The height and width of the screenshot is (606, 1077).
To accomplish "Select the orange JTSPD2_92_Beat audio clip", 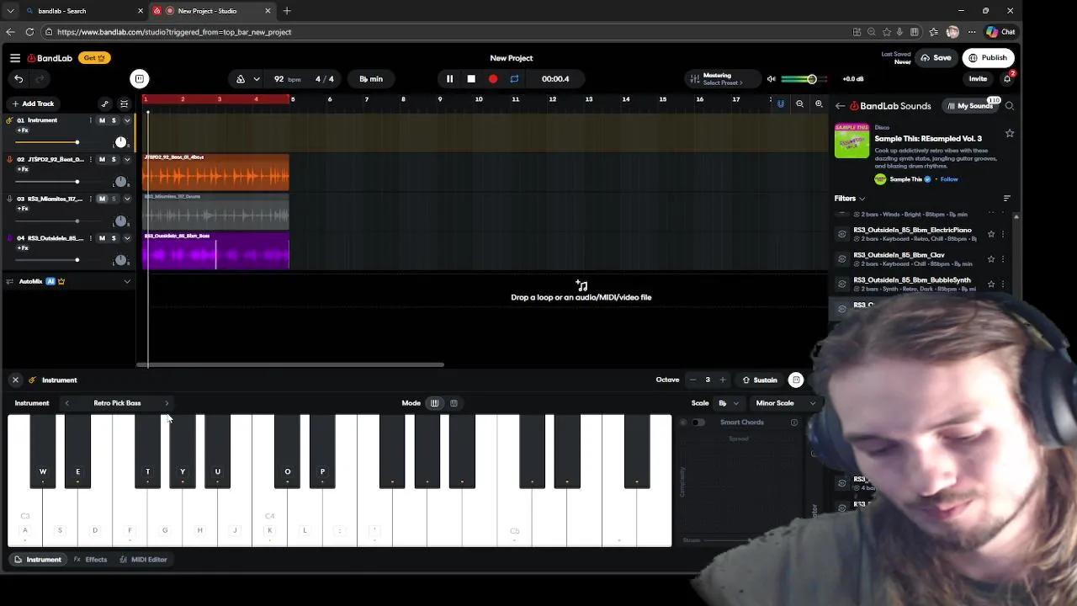I will coord(216,173).
